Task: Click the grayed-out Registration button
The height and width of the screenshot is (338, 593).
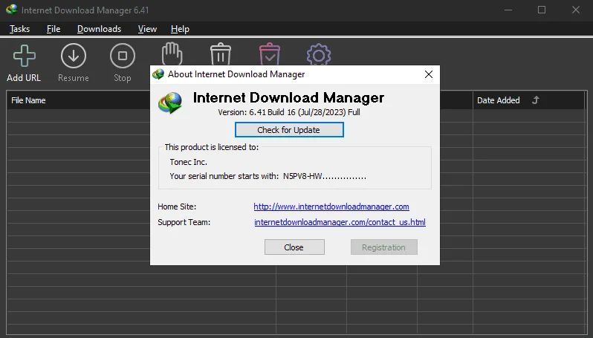Action: pos(384,247)
